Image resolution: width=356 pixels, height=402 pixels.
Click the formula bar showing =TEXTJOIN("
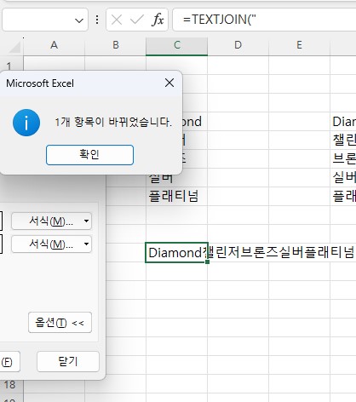coord(264,20)
